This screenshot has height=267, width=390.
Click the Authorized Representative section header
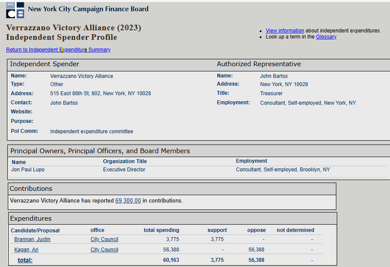click(259, 64)
